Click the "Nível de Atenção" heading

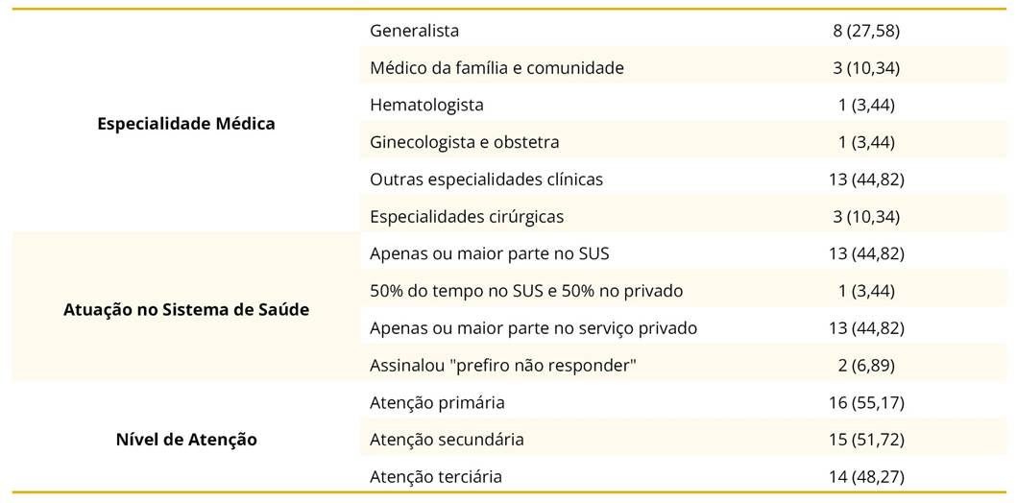point(185,440)
